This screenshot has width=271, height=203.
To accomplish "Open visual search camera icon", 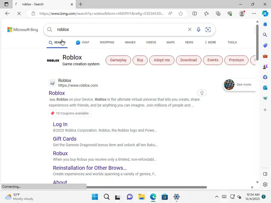I will point(208,30).
